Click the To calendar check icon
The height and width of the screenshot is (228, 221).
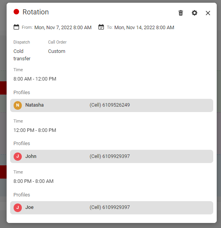coord(101,27)
